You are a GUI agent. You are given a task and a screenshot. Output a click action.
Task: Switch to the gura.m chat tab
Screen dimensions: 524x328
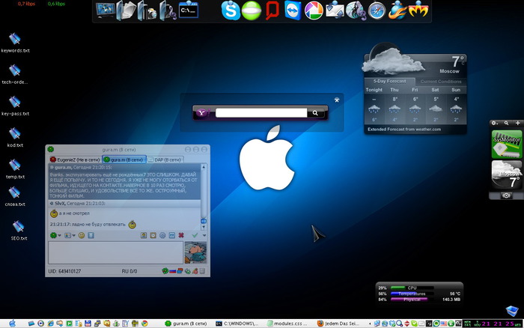(124, 160)
